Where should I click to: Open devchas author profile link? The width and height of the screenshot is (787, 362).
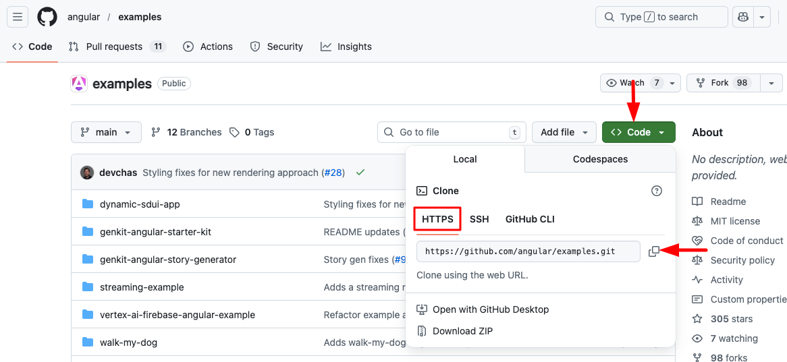tap(118, 173)
